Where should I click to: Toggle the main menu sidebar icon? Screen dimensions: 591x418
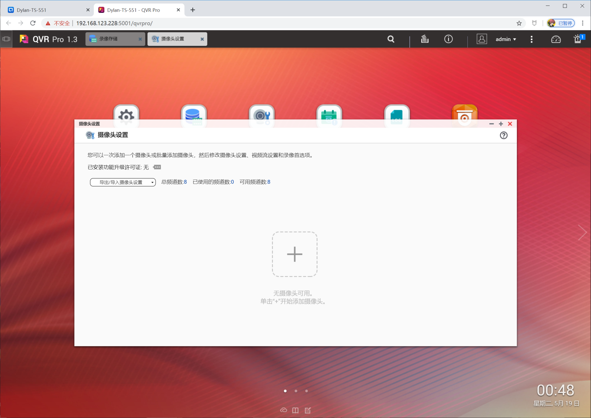6,39
